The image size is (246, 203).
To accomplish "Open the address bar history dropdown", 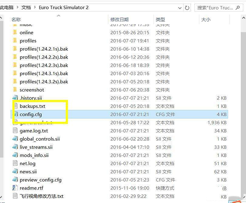I will pos(180,8).
